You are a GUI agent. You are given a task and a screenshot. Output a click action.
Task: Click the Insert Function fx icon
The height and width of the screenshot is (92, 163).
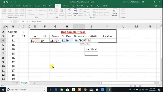(x=27, y=21)
